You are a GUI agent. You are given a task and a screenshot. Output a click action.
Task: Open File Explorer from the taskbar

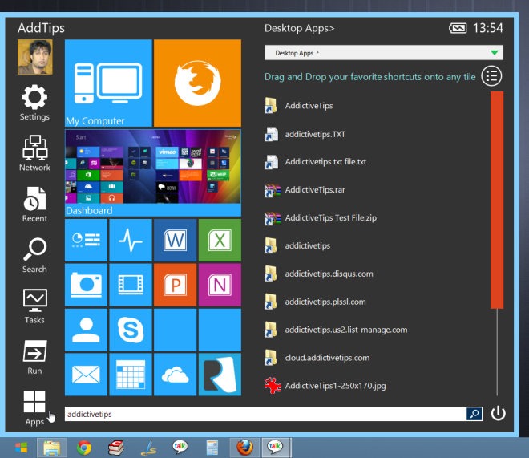pos(51,448)
